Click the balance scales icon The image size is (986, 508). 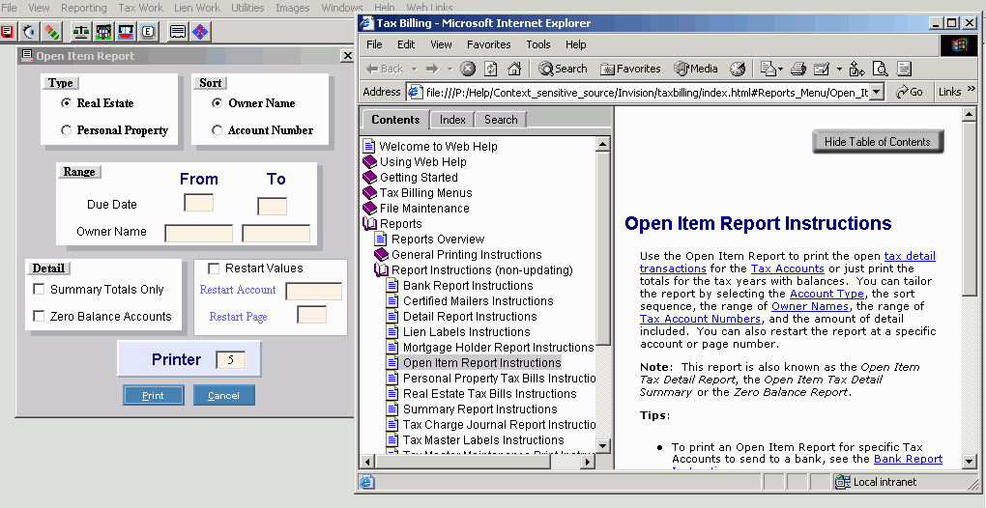(81, 31)
